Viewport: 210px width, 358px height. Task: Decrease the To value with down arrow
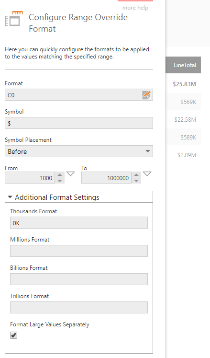point(136,181)
